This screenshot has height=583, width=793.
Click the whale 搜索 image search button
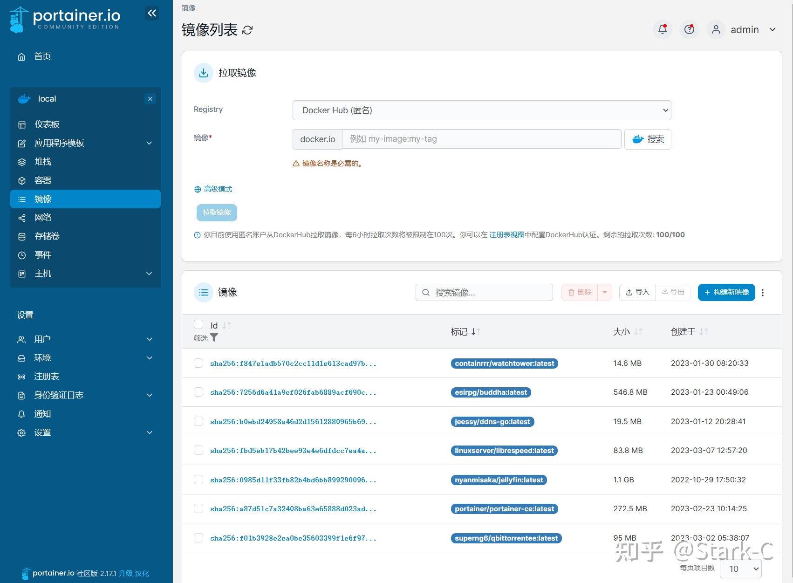pos(647,139)
